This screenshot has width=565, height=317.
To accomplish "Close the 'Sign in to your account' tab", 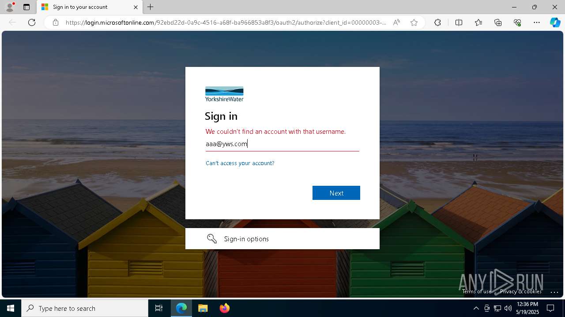I will pyautogui.click(x=136, y=7).
